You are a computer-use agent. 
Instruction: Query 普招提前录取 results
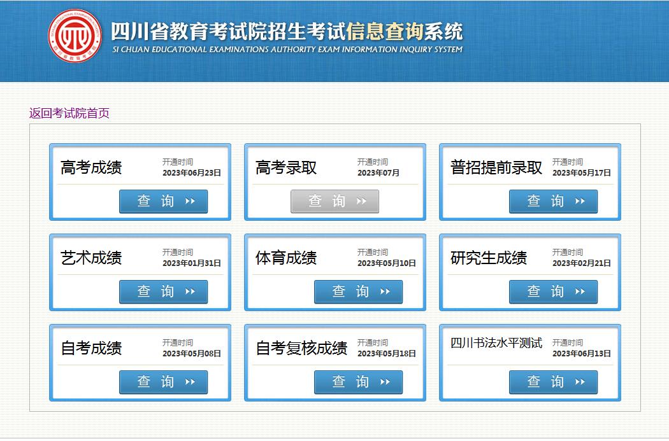pyautogui.click(x=553, y=201)
